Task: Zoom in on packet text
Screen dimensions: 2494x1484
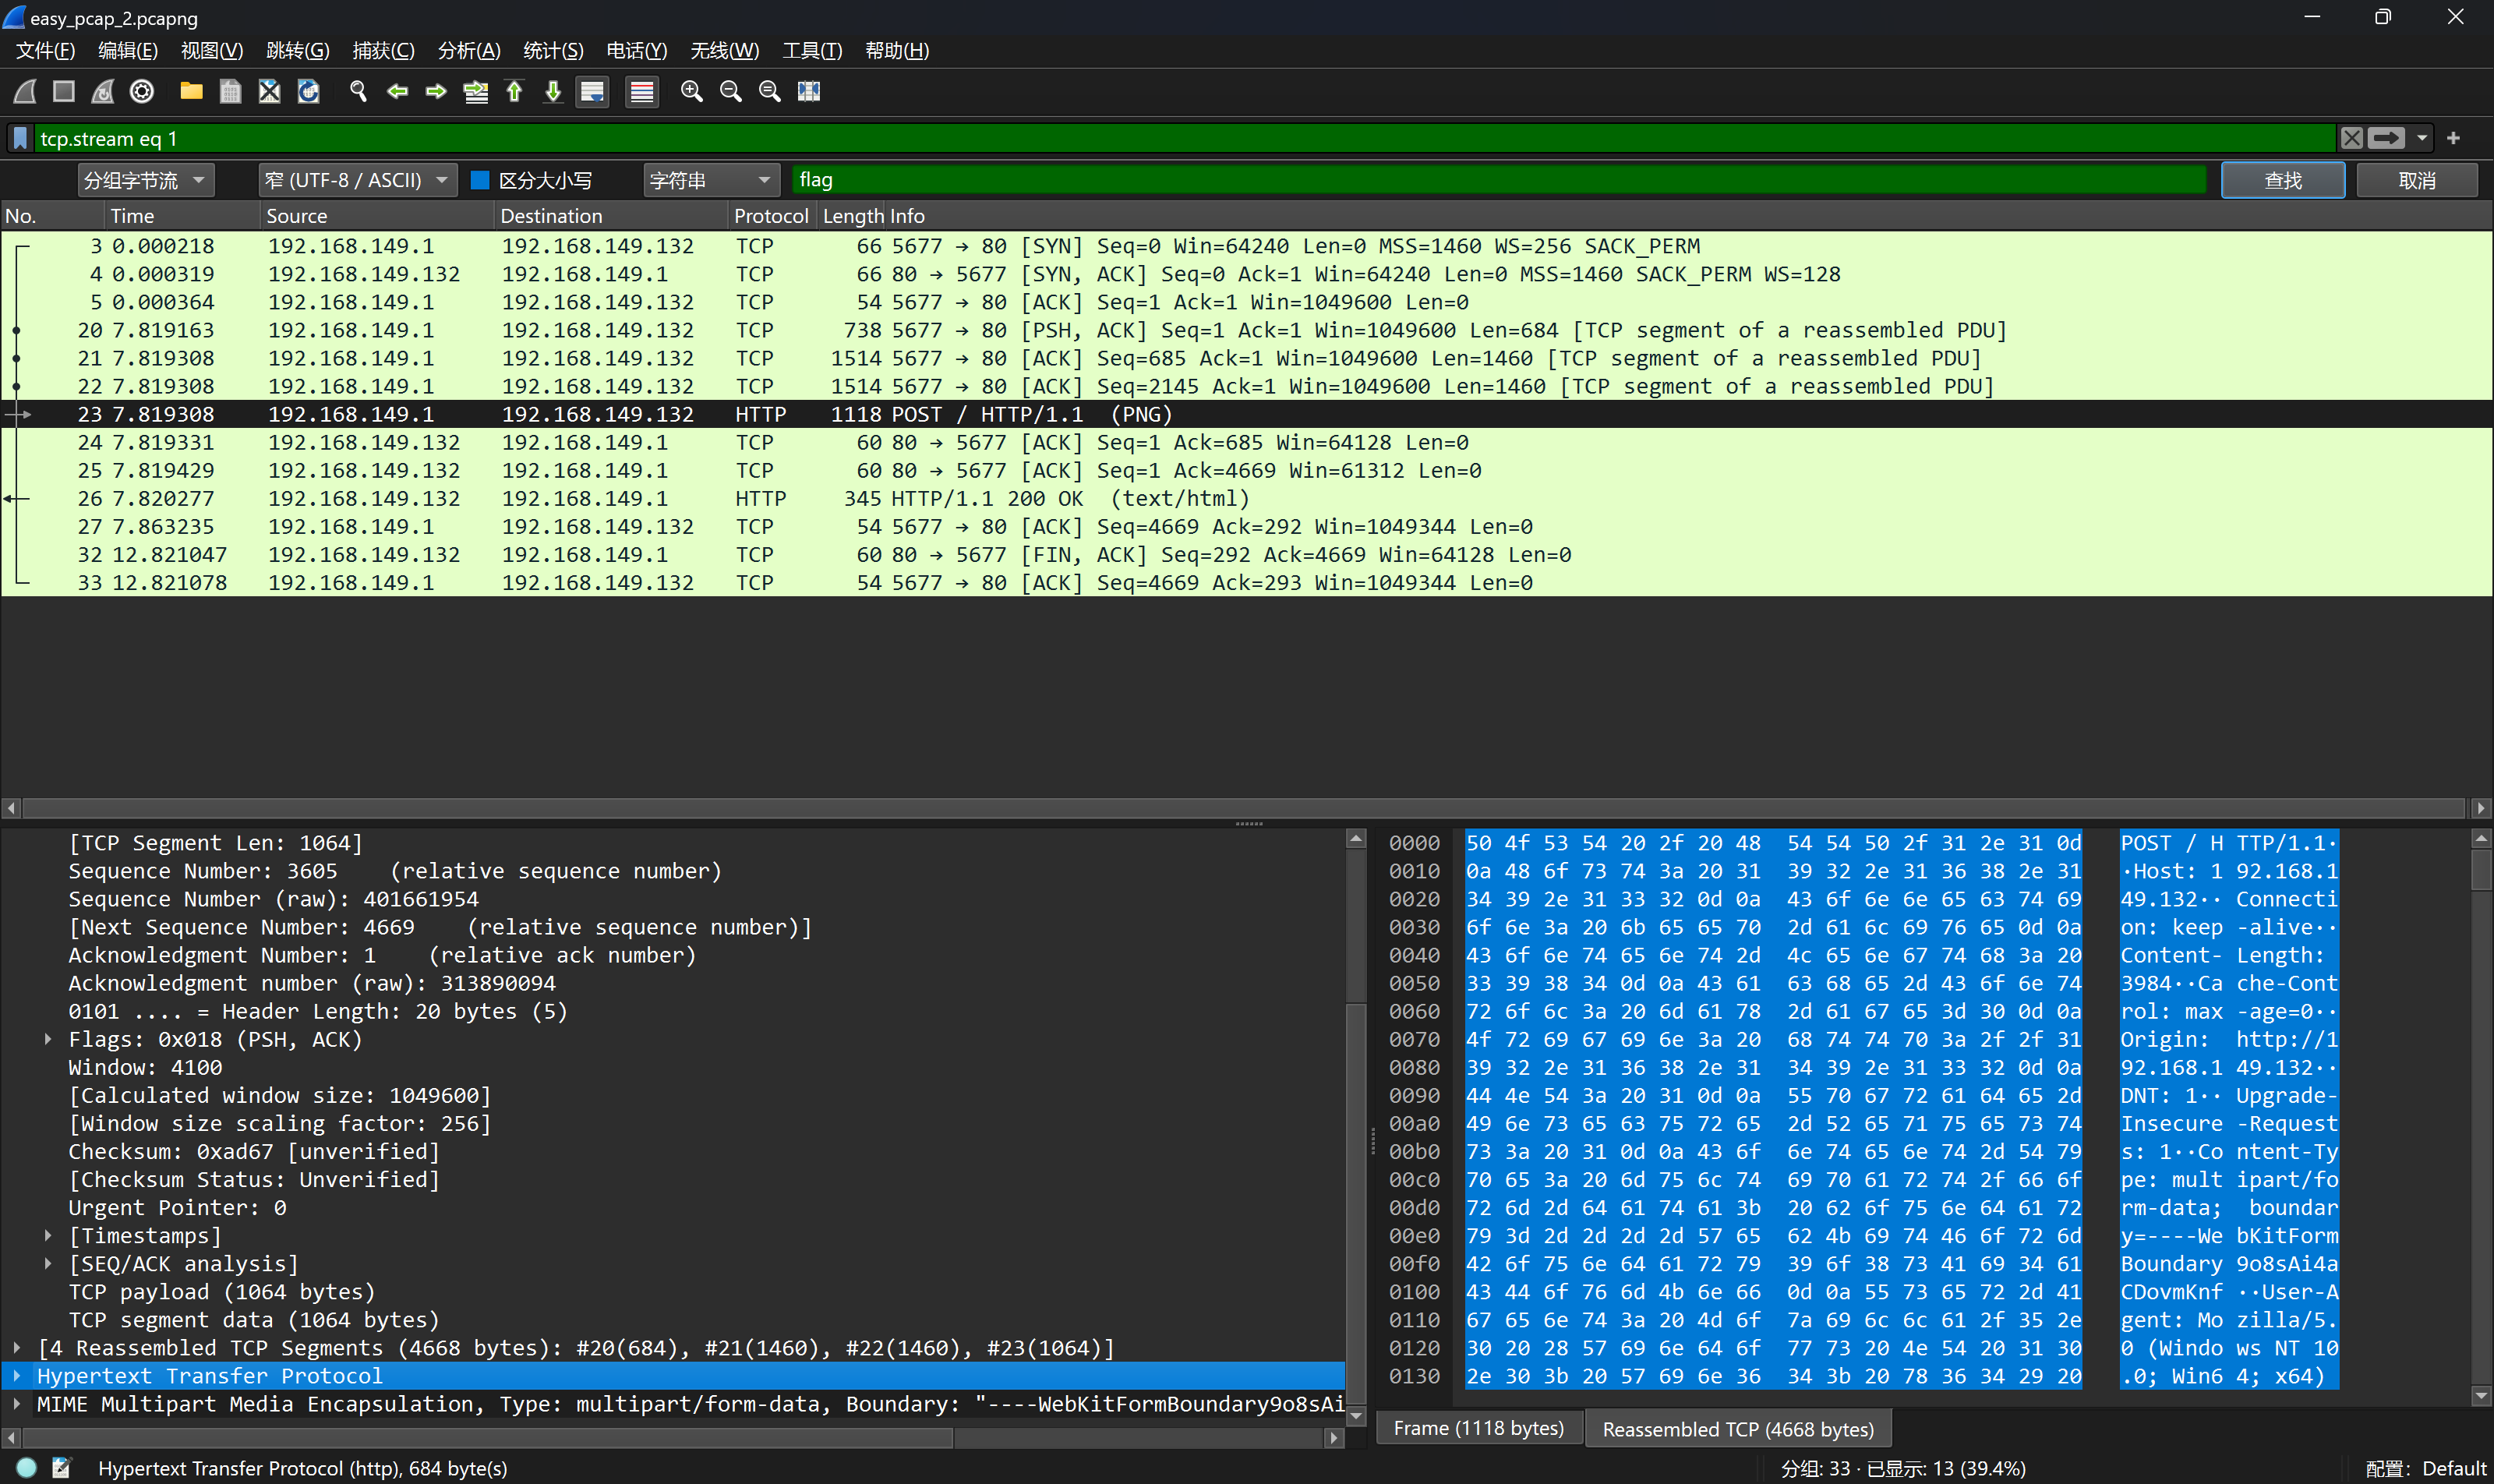Action: (691, 91)
